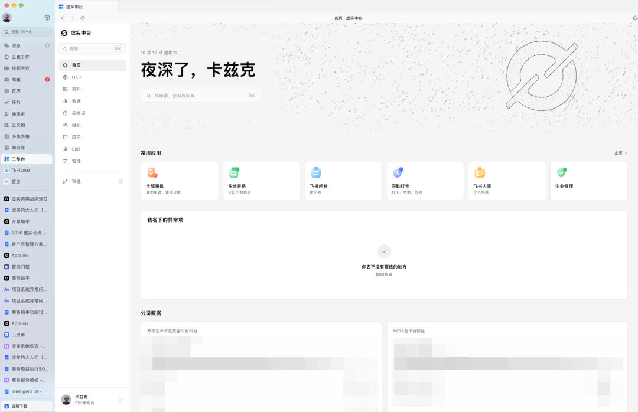
Task: Go back with the left arrow
Action: pos(62,18)
